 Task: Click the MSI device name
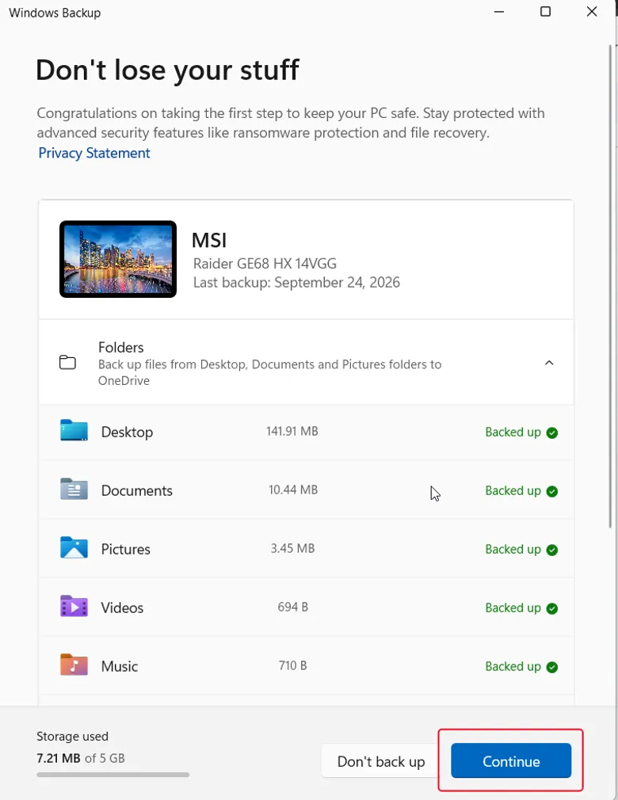click(x=209, y=240)
